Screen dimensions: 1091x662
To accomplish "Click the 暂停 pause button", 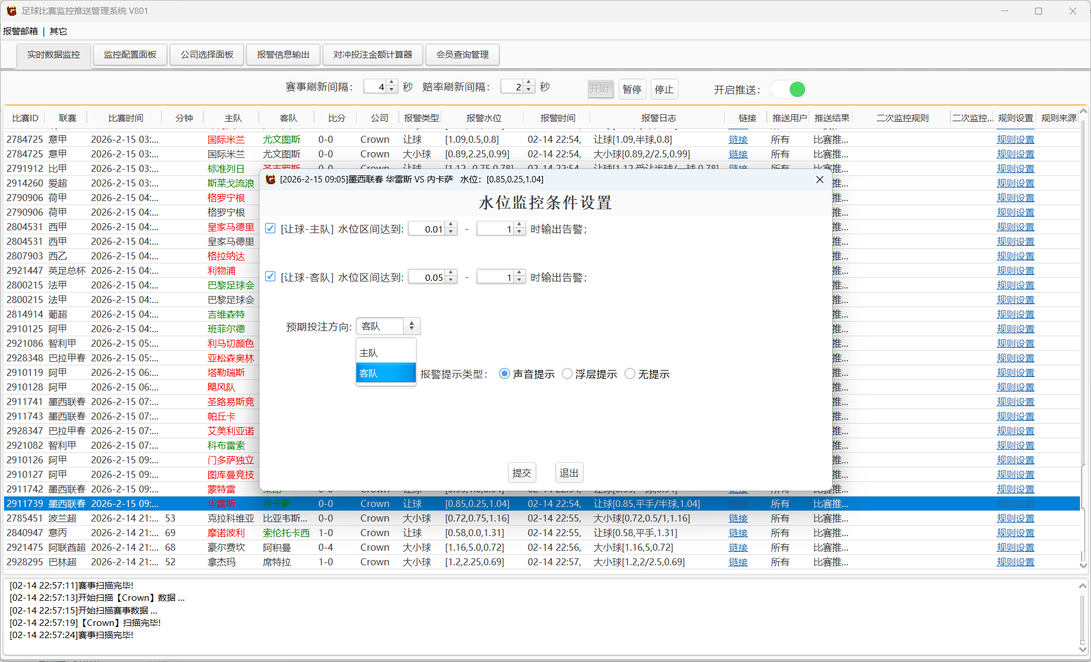I will click(632, 89).
